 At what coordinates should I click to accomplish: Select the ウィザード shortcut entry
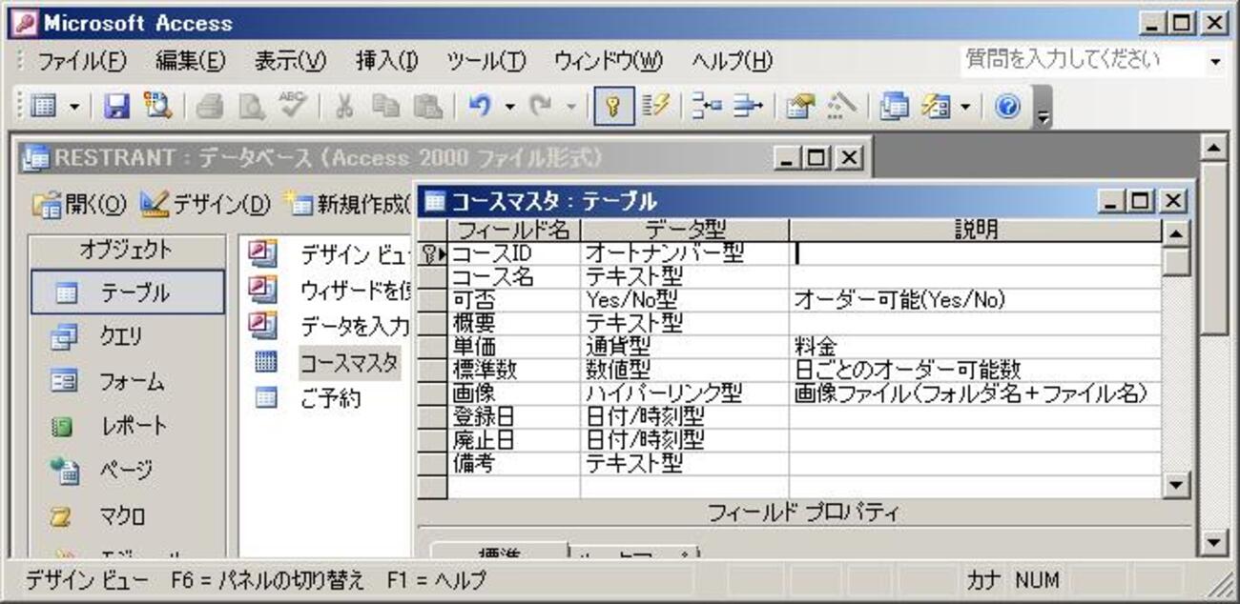coord(331,289)
